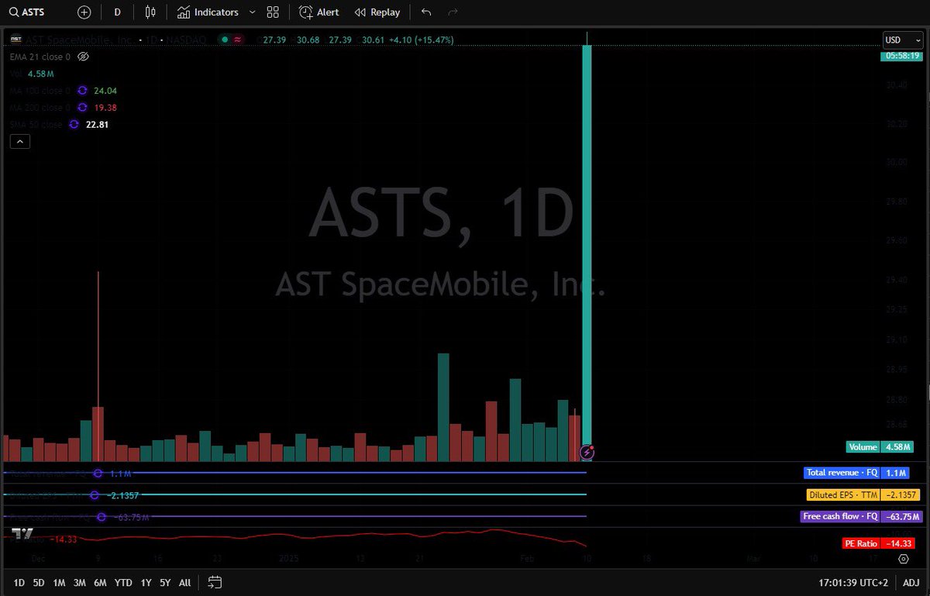Open indicator templates grid icon
Image resolution: width=930 pixels, height=596 pixels.
coord(273,12)
